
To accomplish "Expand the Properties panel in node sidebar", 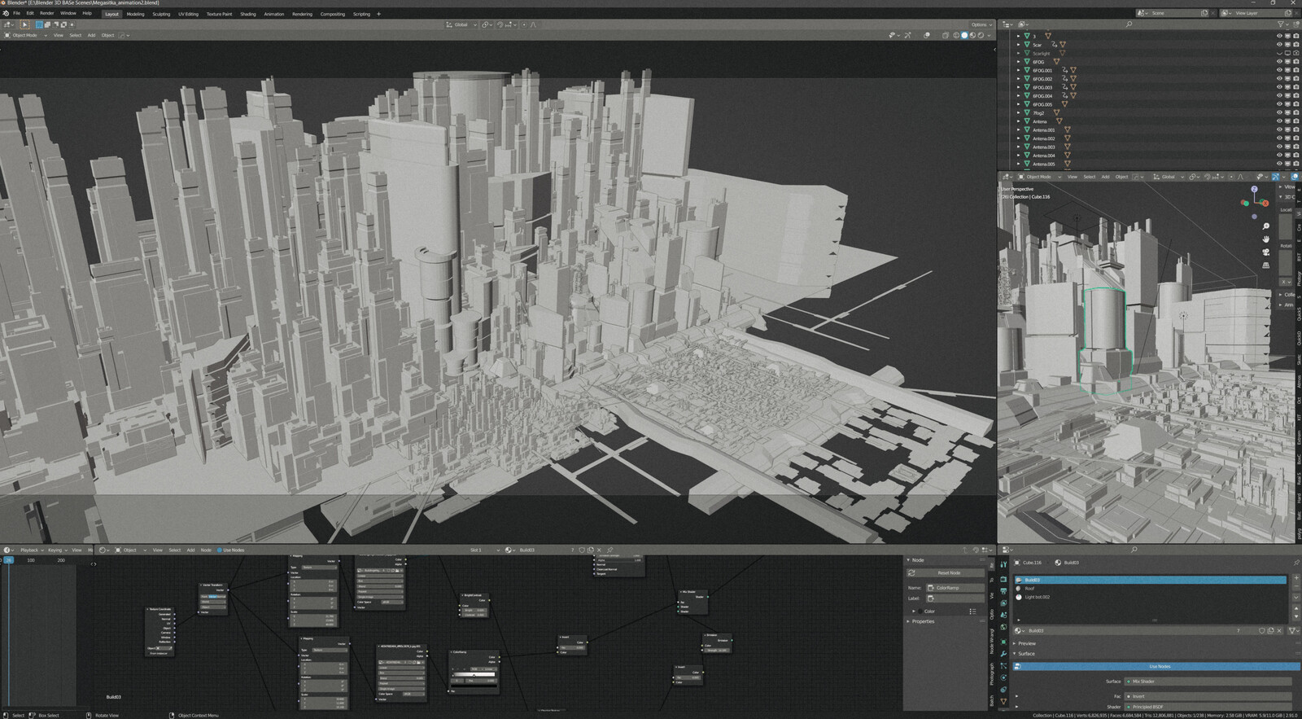I will pos(908,621).
